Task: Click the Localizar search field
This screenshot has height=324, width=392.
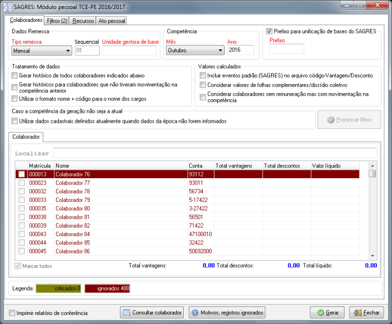Action: pyautogui.click(x=214, y=153)
